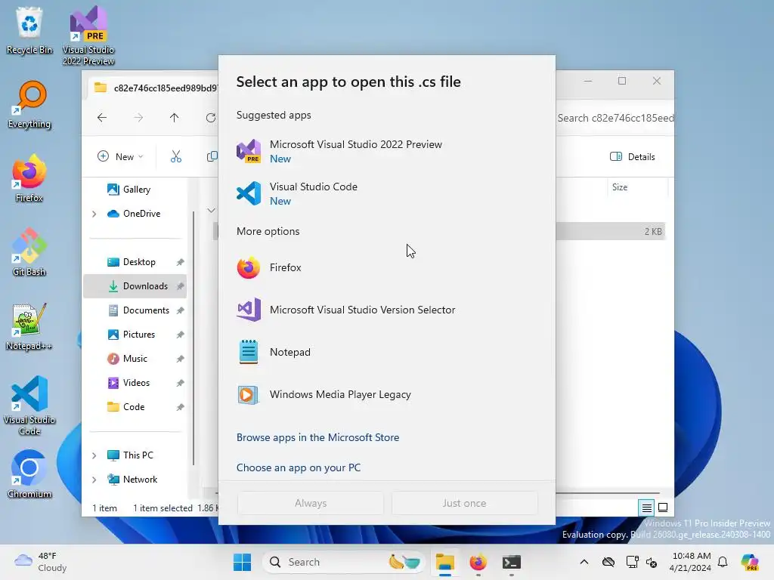Open Pictures in navigation pane

pos(139,335)
